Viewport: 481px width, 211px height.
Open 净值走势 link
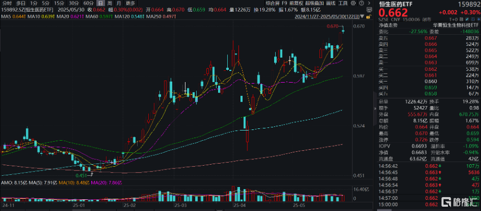pos(388,26)
